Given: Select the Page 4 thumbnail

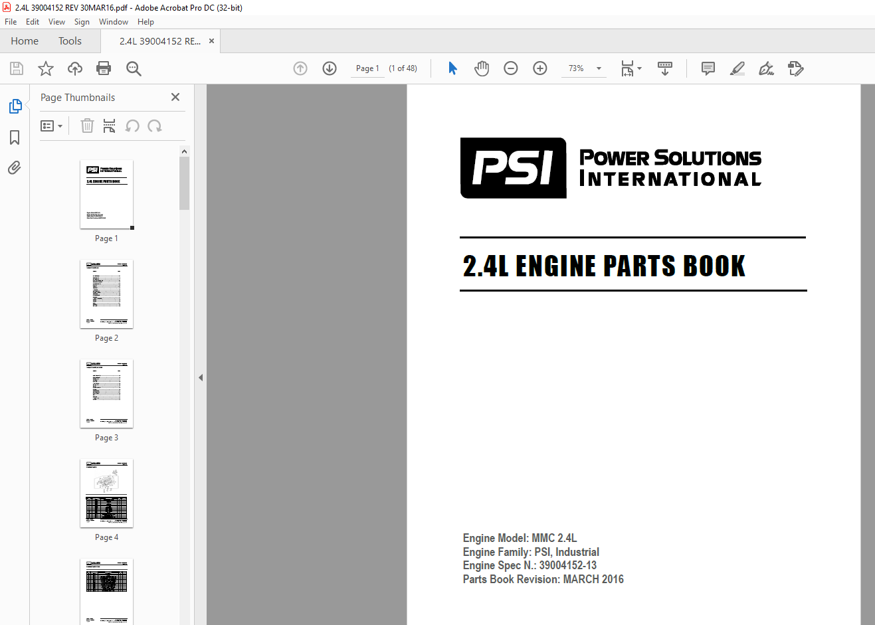Looking at the screenshot, I should point(106,493).
